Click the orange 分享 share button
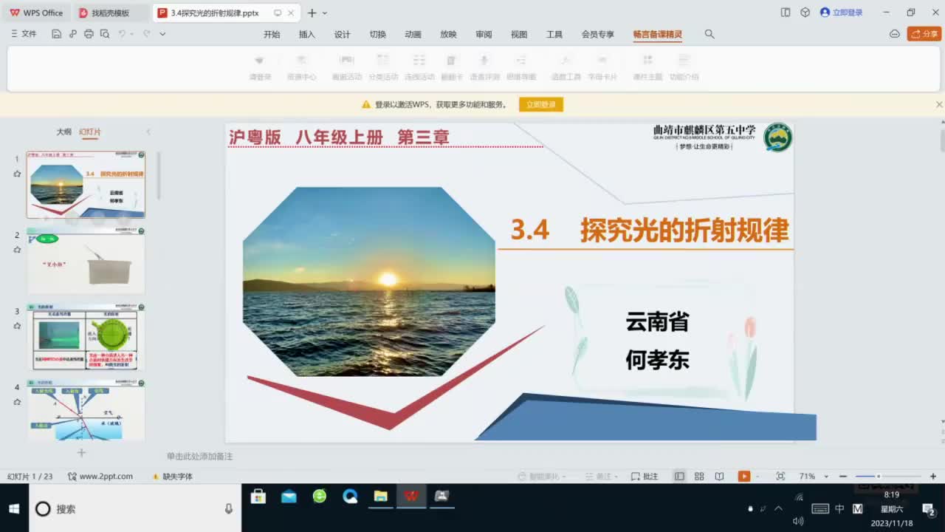Screen dimensions: 945x532 click(924, 34)
